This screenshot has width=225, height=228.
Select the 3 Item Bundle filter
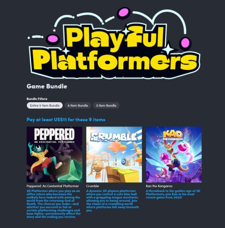[106, 105]
